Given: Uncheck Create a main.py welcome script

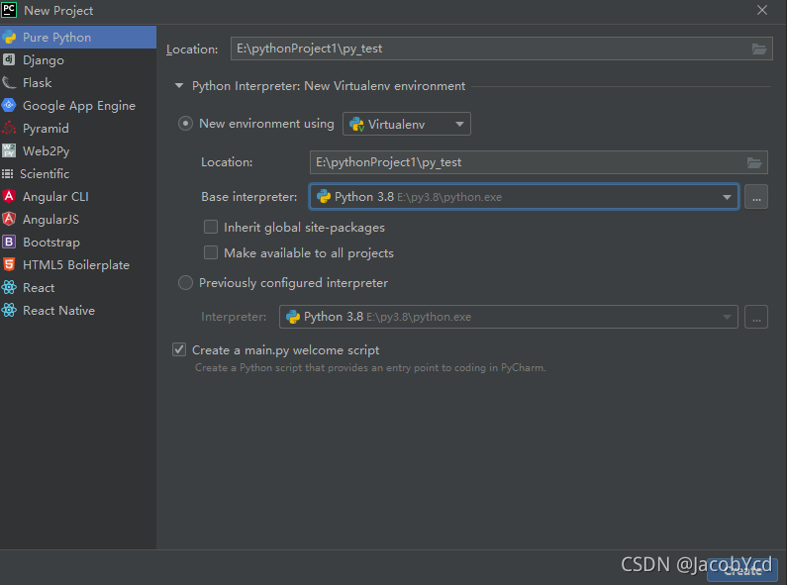Looking at the screenshot, I should [x=179, y=349].
